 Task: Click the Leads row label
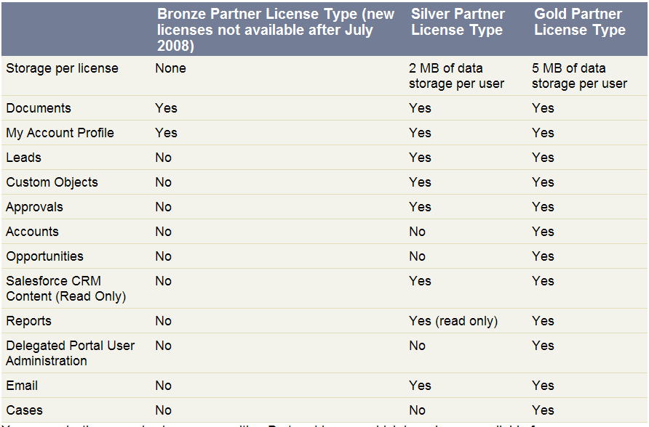pos(23,158)
